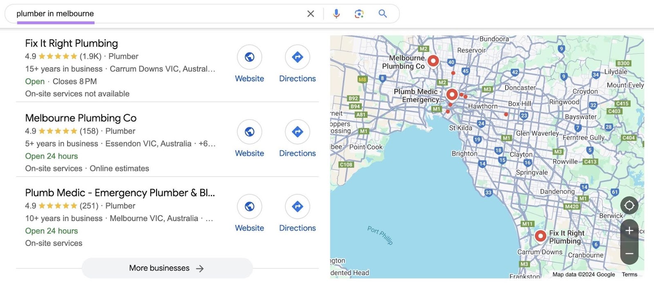Screen dimensions: 654x288
Task: Click 'Open 24 hours' under Melbourne Plumbing Co
Action: pos(52,156)
